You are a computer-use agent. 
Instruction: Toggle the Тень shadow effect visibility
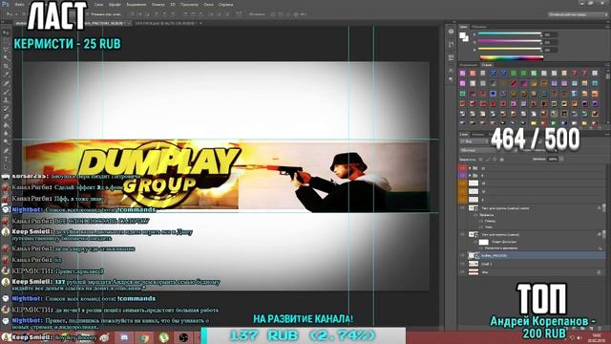481,226
